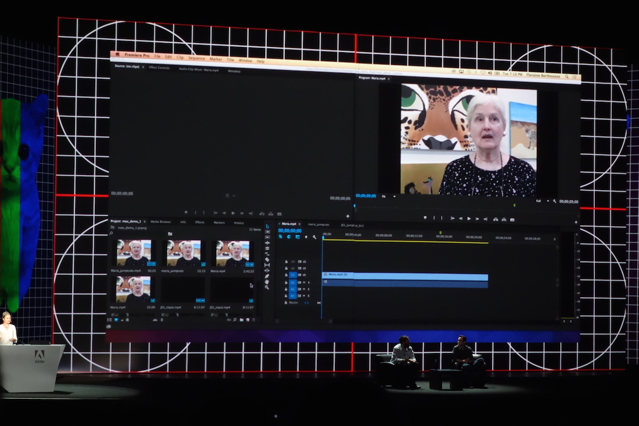Select the Zoom tool magnifier
Viewport: 639px width, 426px height.
(x=267, y=288)
